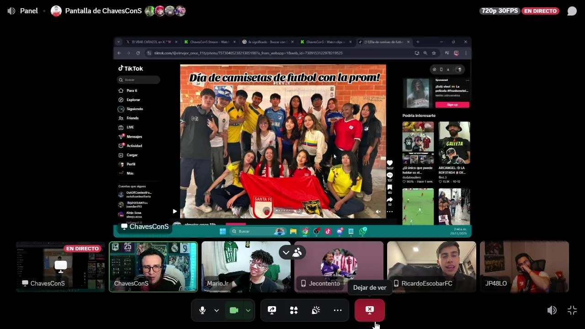585x329 pixels.
Task: Click the share arrow icon on the post
Action: coord(389,200)
